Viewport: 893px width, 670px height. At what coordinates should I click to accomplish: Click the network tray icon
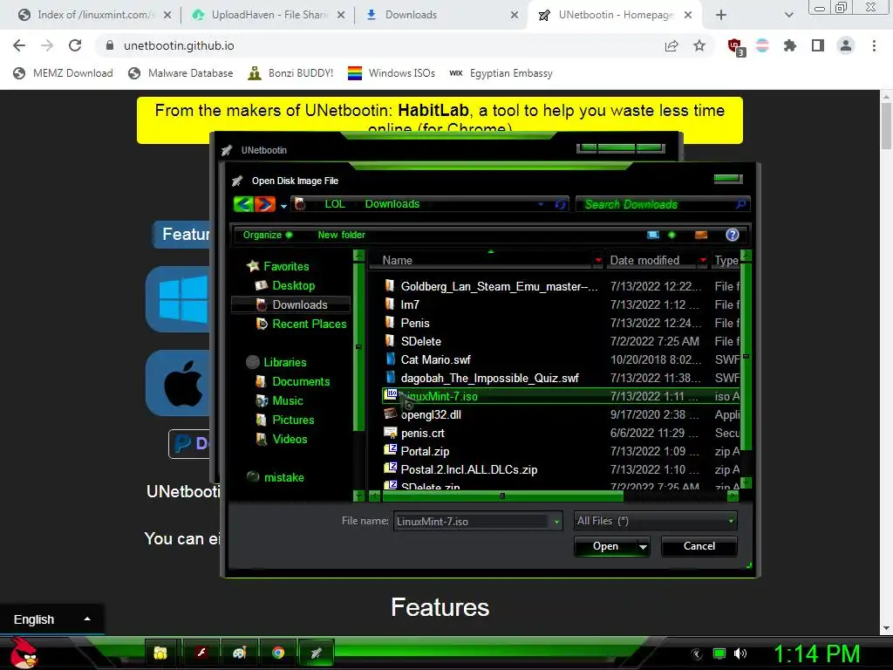point(719,653)
